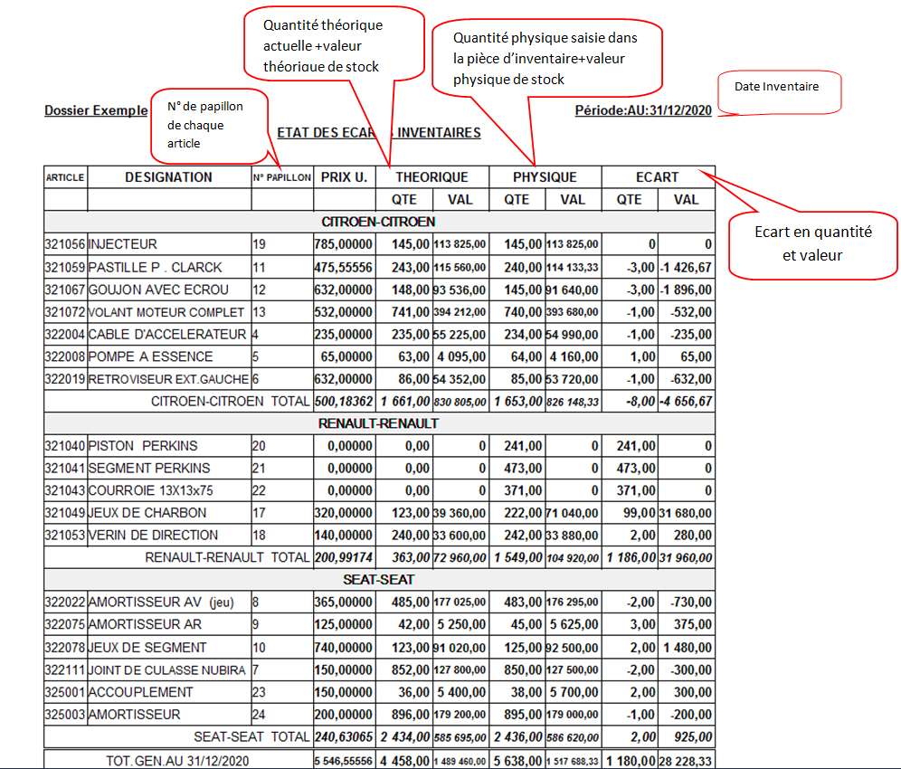Click Citroen total theoretical value 830 805,00
The width and height of the screenshot is (901, 769).
460,402
